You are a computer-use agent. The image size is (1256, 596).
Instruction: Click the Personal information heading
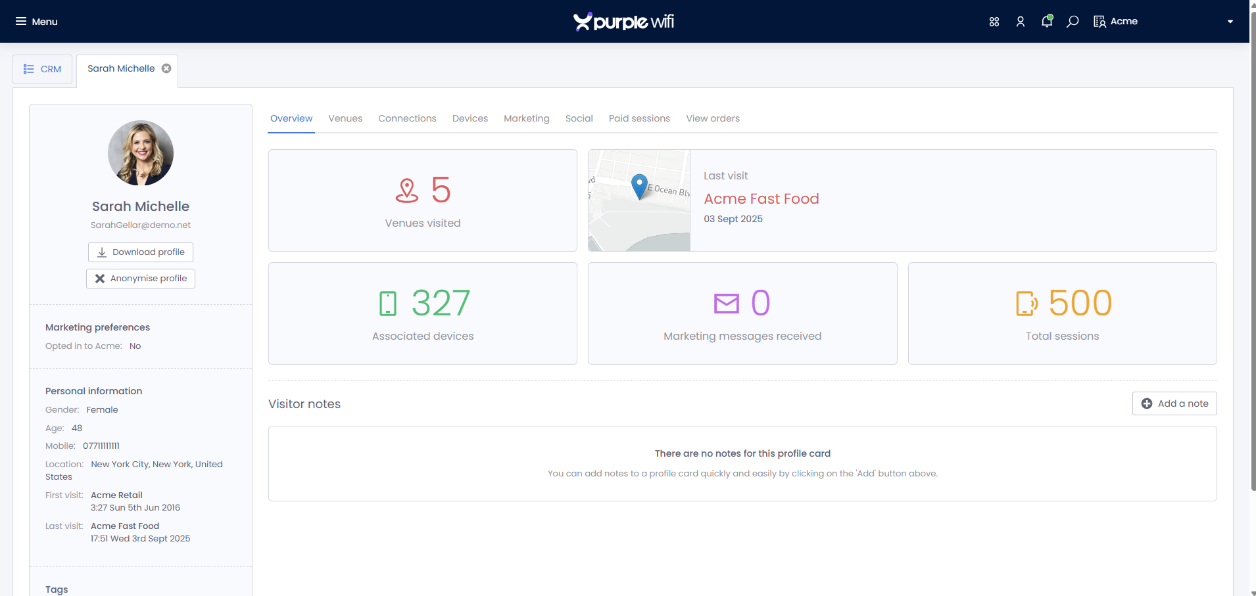pyautogui.click(x=93, y=391)
